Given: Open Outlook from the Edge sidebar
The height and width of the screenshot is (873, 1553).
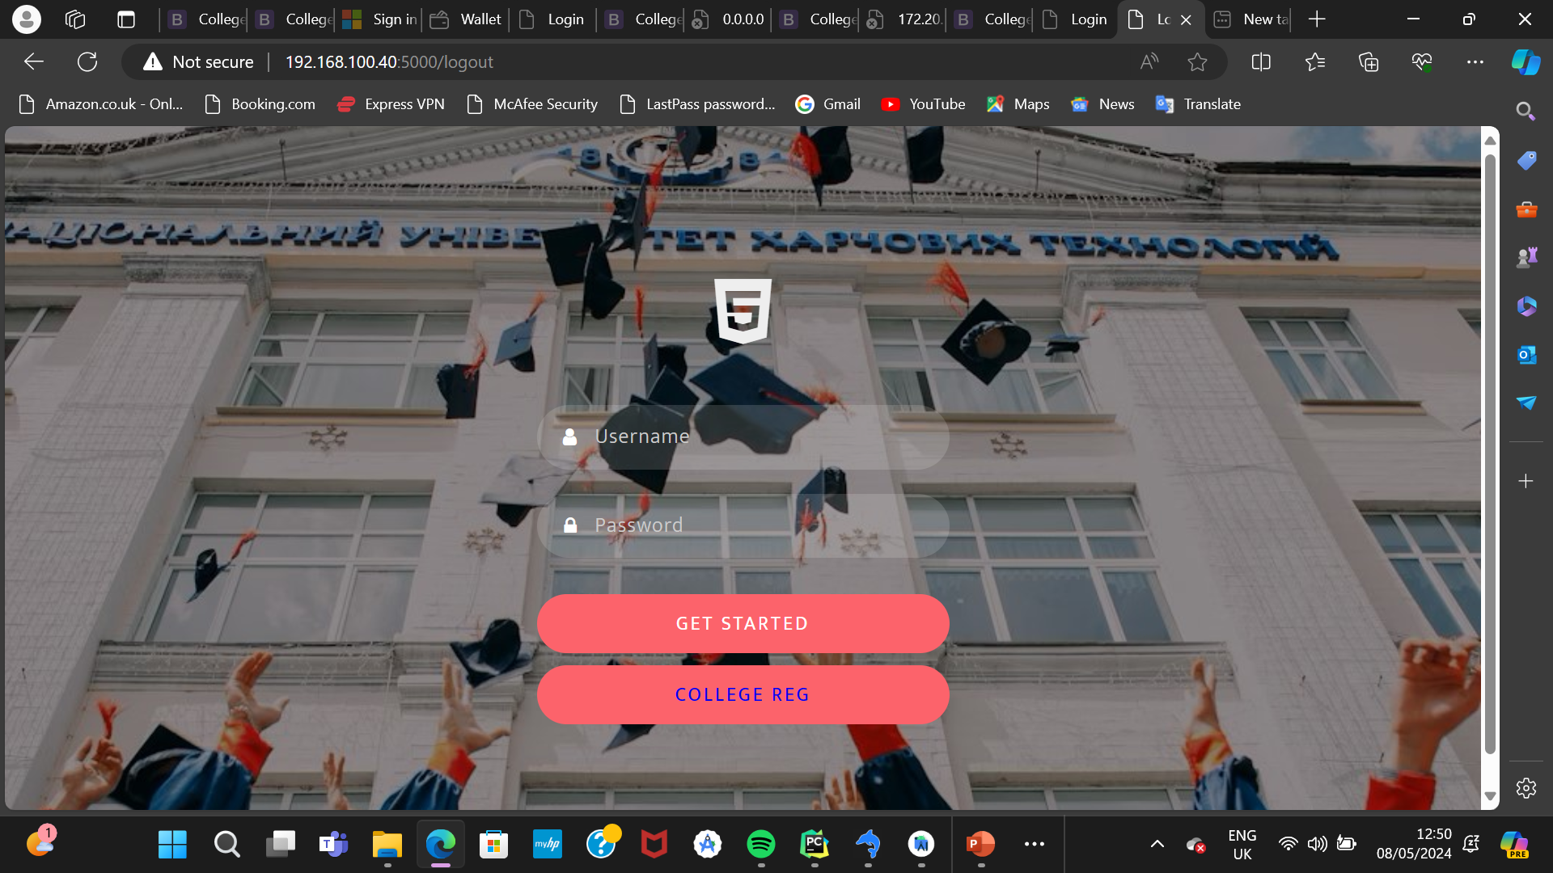Looking at the screenshot, I should pos(1525,355).
